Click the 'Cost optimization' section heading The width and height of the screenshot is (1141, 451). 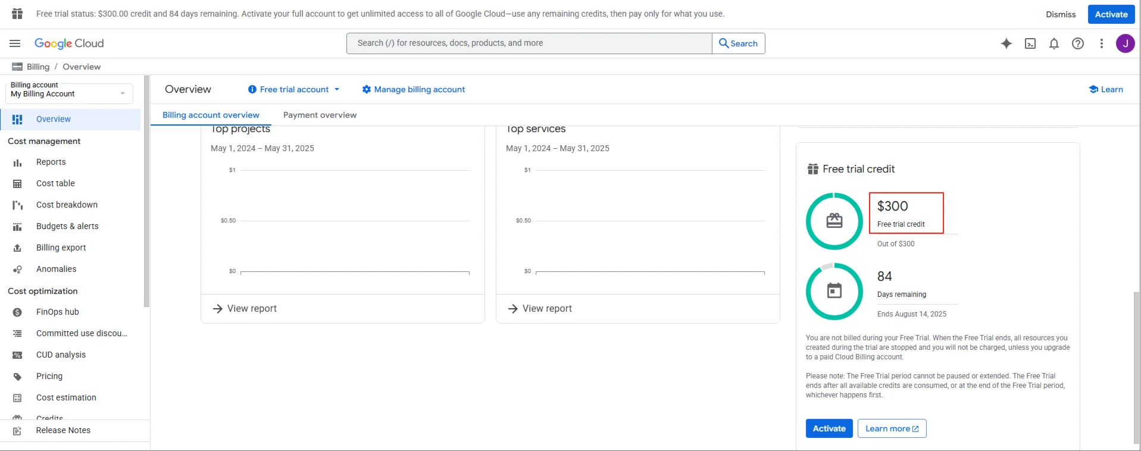click(x=43, y=291)
